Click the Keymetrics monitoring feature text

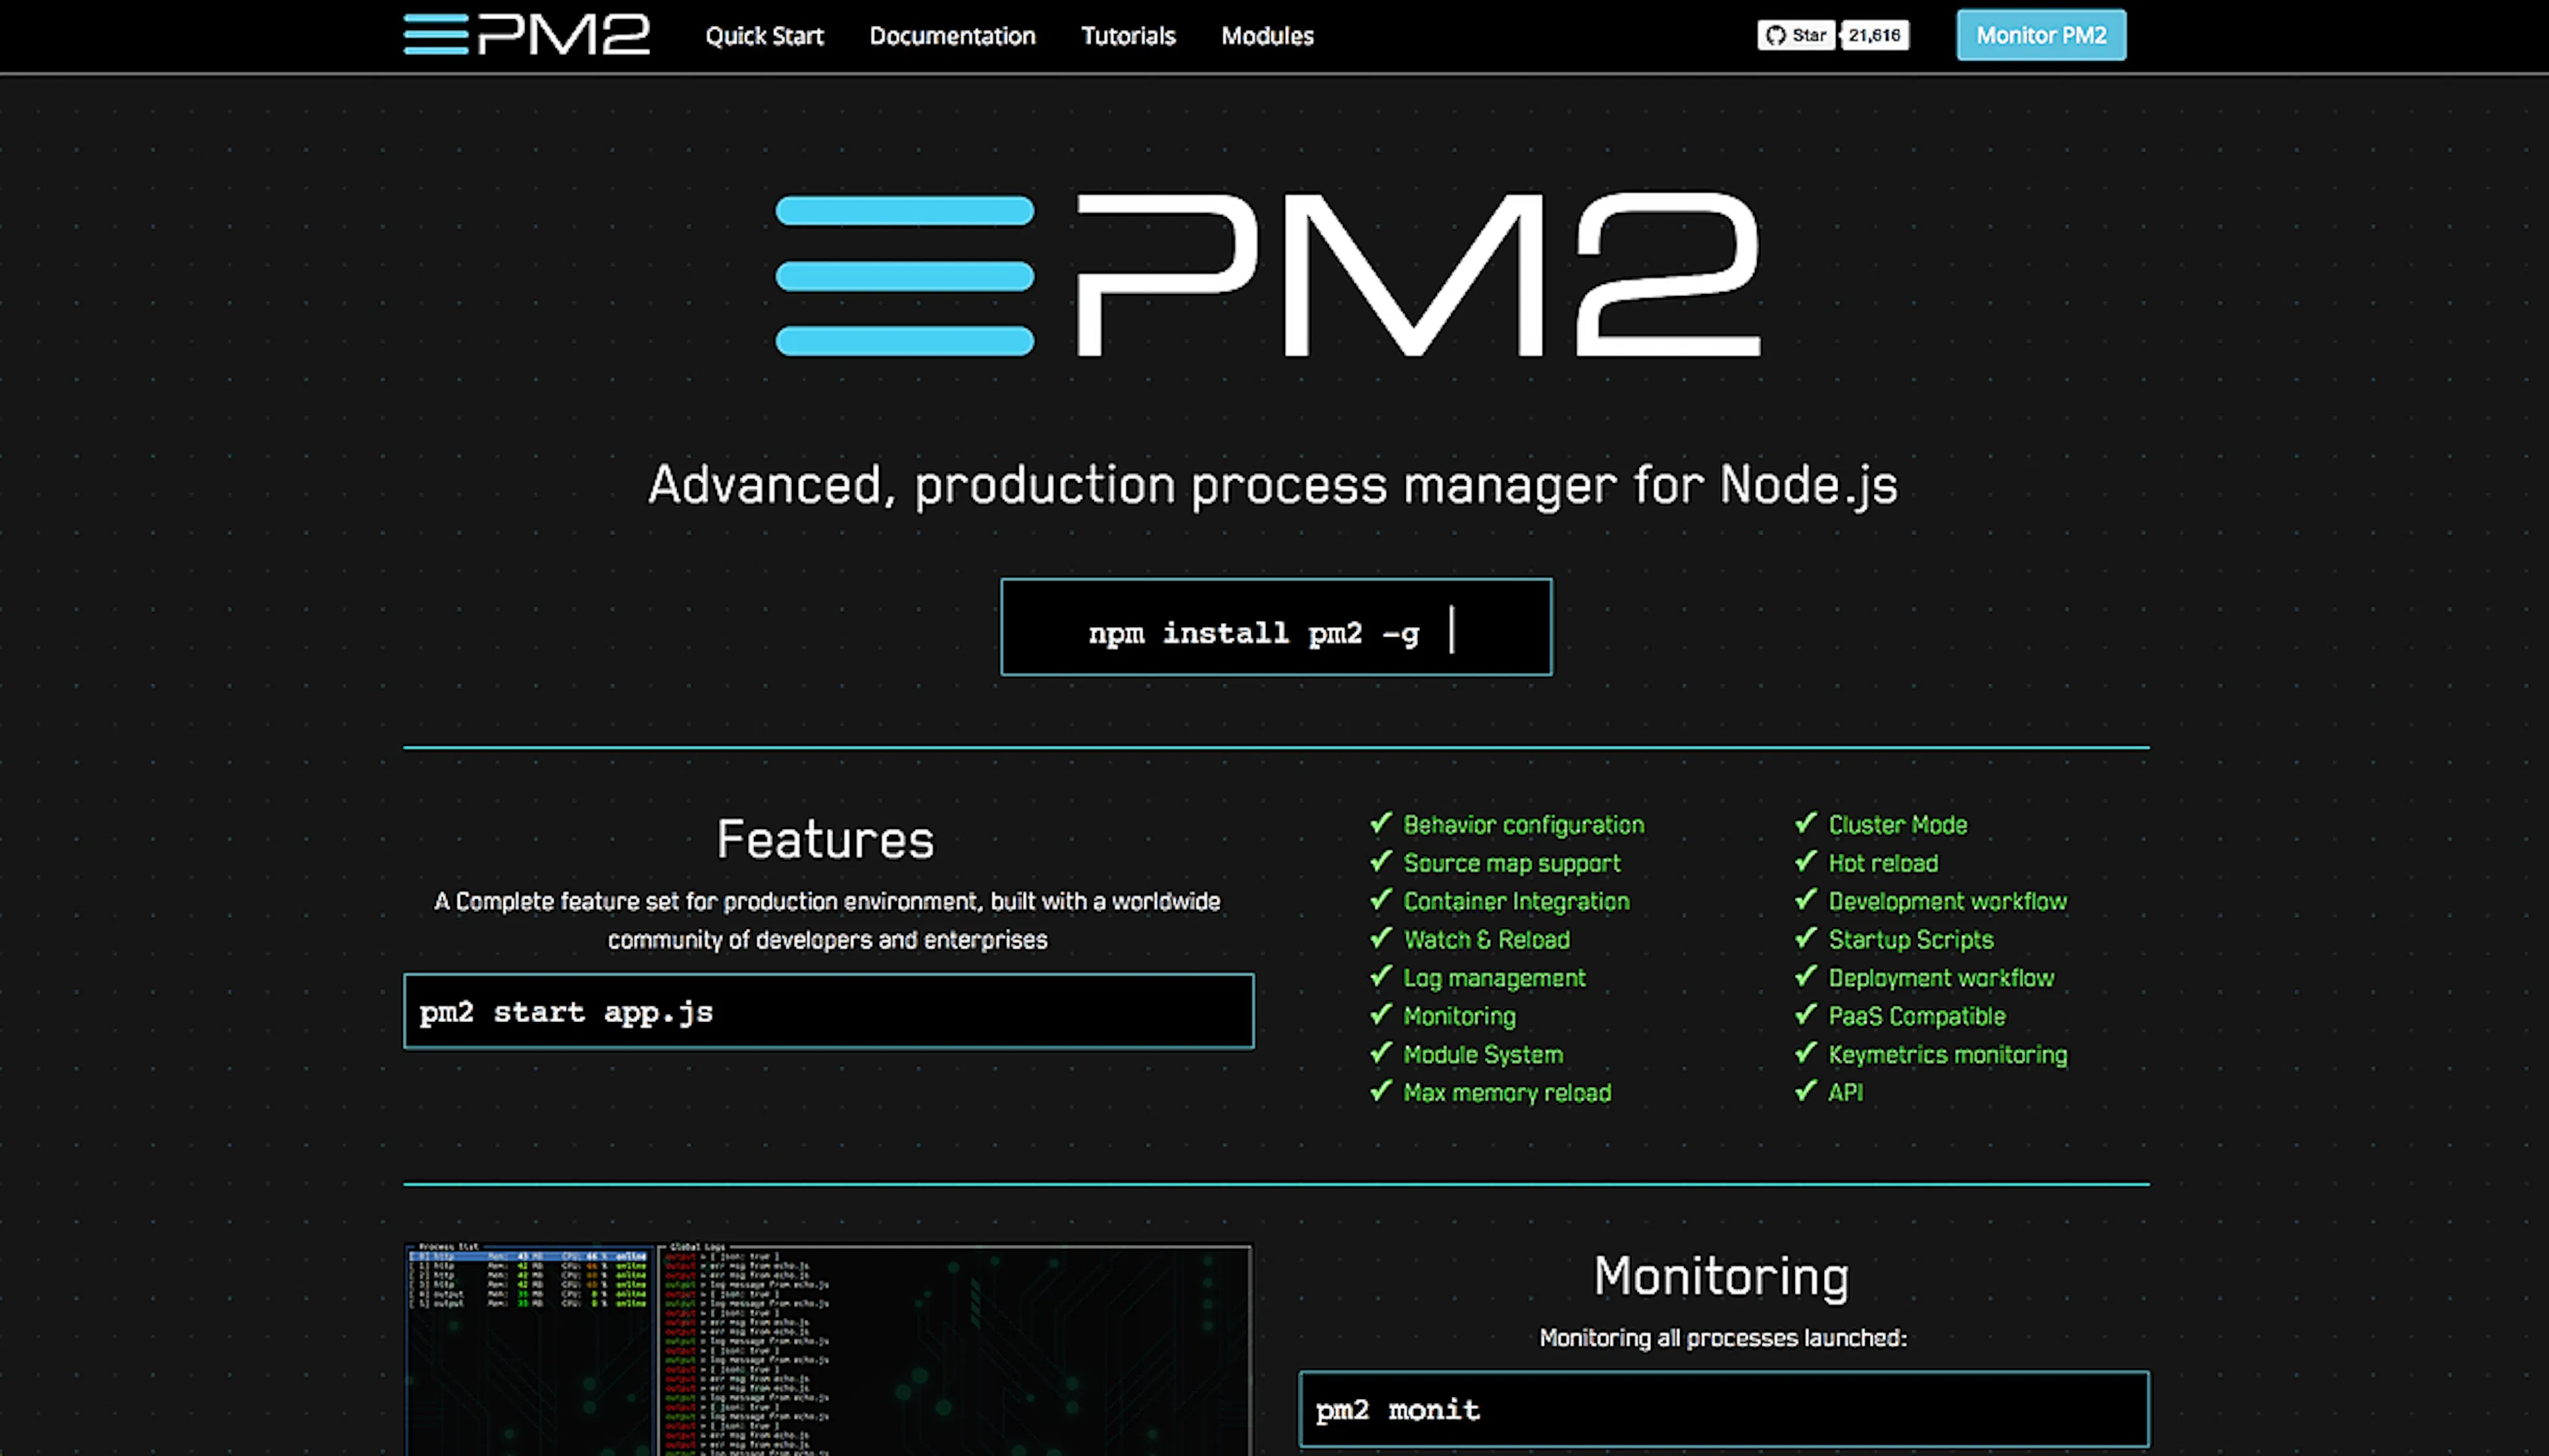(1948, 1055)
